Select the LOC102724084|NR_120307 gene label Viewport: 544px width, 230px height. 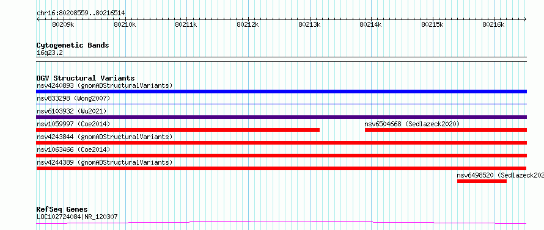click(x=77, y=217)
